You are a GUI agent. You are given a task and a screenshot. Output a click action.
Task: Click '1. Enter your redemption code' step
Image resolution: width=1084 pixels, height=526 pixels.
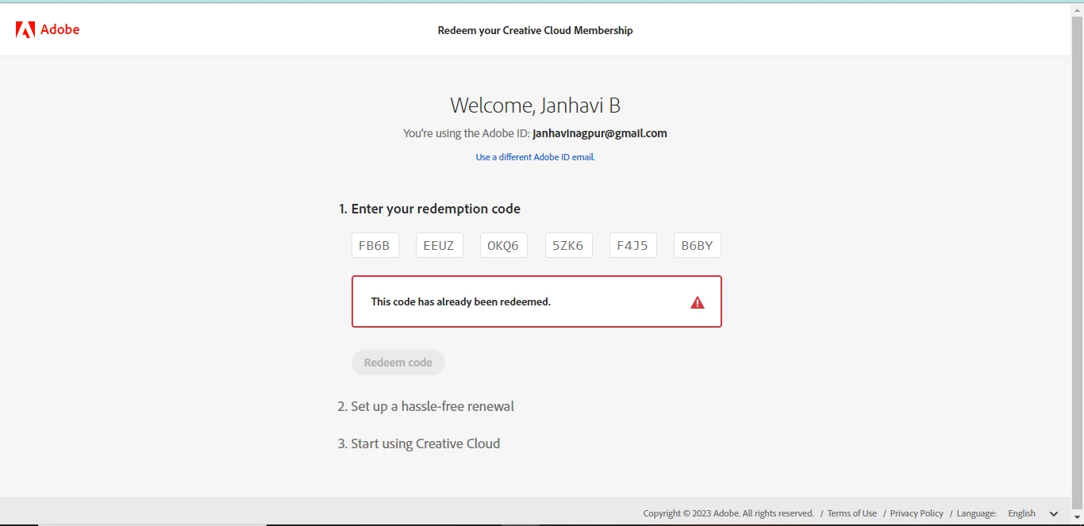[x=429, y=209]
